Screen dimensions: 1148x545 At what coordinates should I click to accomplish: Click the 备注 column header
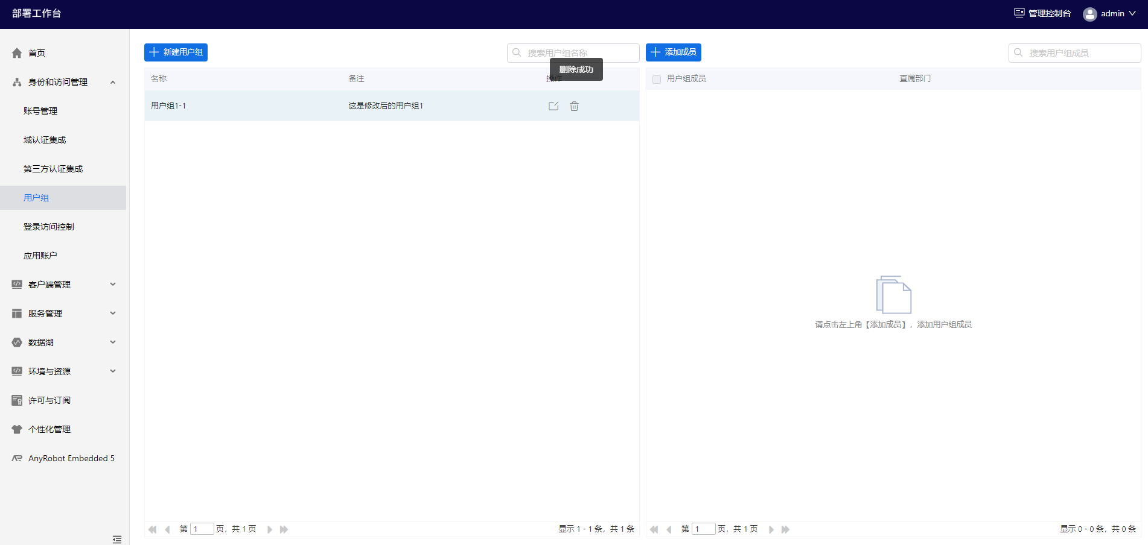(x=356, y=78)
